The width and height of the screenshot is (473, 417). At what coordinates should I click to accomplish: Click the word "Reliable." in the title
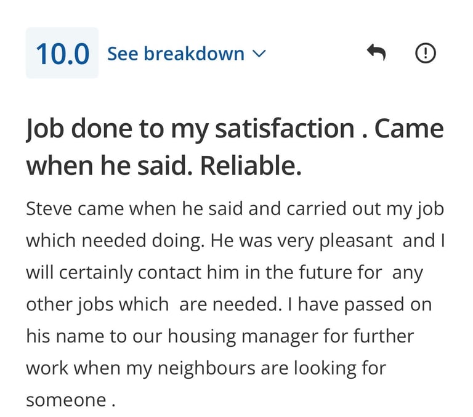[251, 166]
